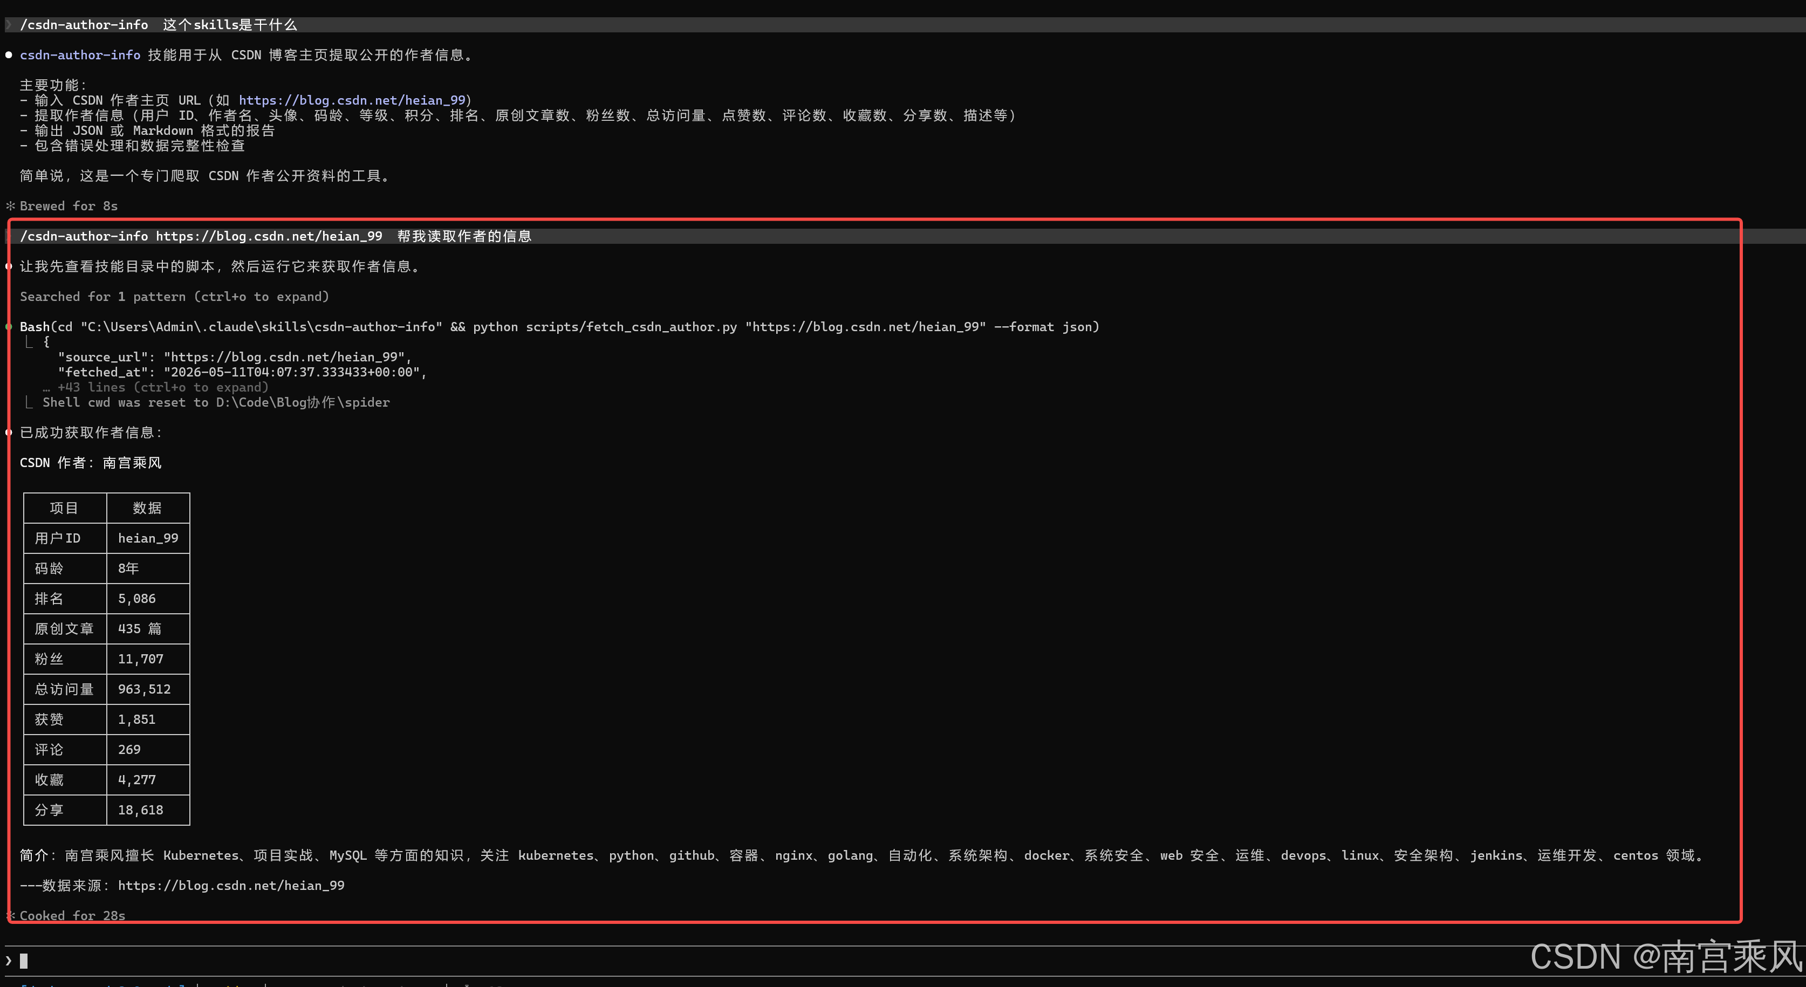Click the "source_url" JSON line
Viewport: 1806px width, 987px height.
235,357
